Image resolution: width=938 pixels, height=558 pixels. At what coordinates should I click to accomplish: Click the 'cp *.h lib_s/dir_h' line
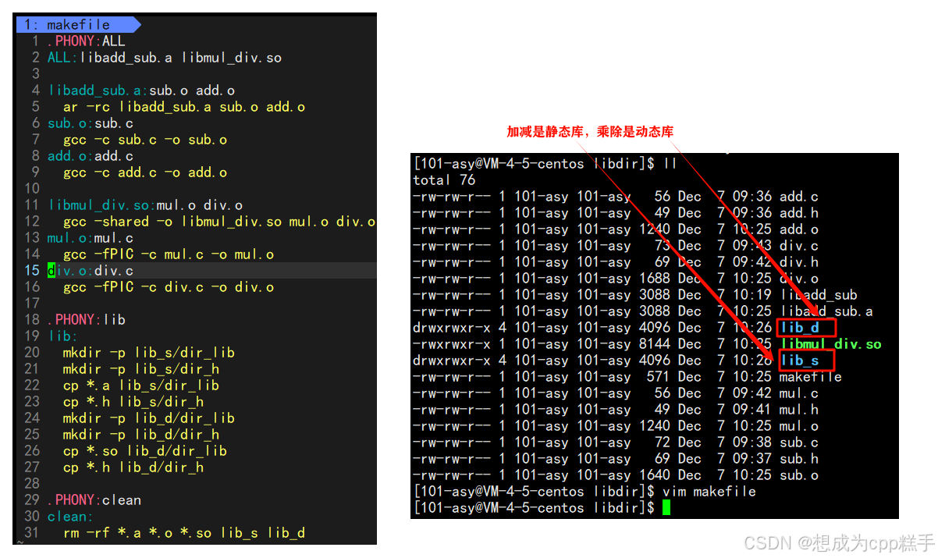click(x=133, y=402)
